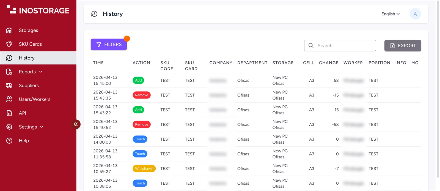Click the INOSTORAGE logo
Screen dimensions: 440x191
(x=38, y=10)
